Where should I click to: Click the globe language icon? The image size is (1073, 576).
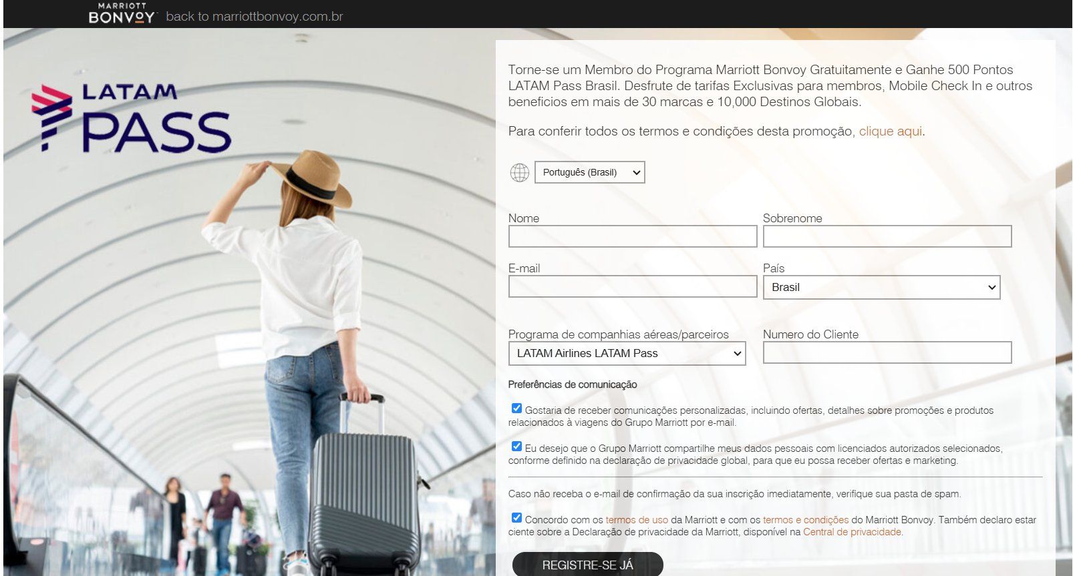pyautogui.click(x=519, y=173)
